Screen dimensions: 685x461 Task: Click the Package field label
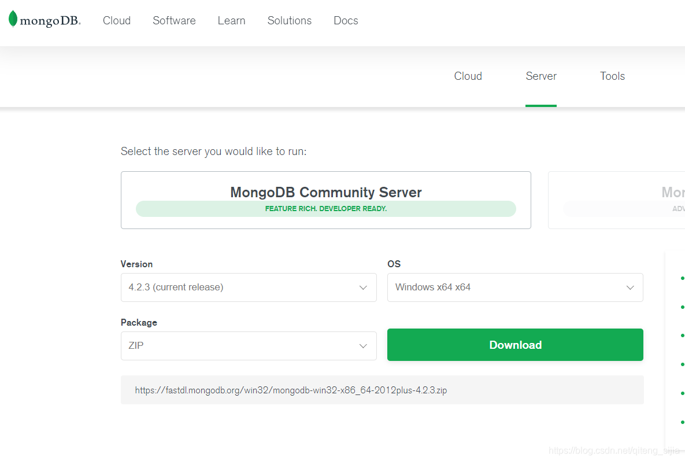pyautogui.click(x=139, y=323)
